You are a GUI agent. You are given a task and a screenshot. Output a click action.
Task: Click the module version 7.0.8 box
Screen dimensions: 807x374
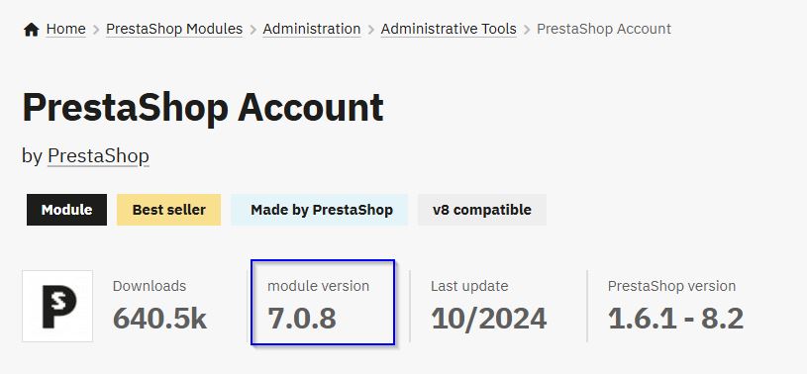coord(323,302)
